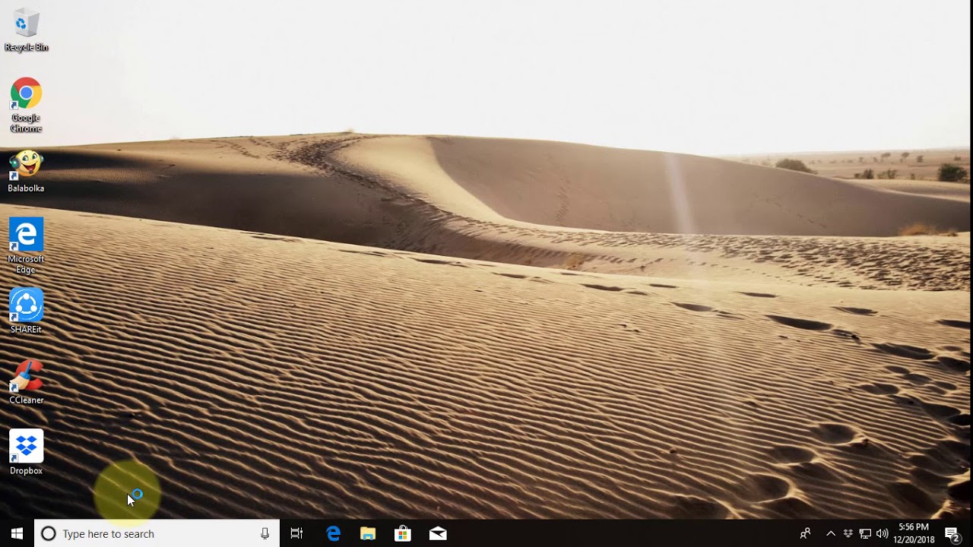Select the Dropbox desktop shortcut
Image resolution: width=973 pixels, height=547 pixels.
click(x=26, y=453)
